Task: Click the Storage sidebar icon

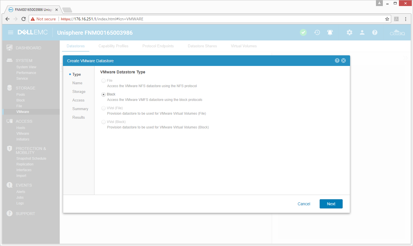Action: [x=9, y=88]
